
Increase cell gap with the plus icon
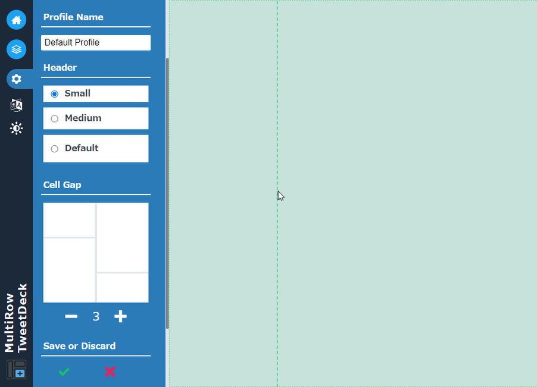(120, 316)
